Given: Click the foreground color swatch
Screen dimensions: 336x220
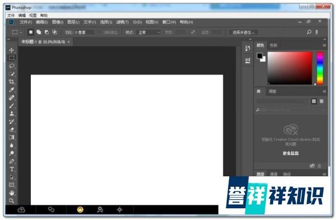Looking at the screenshot, I should coord(260,56).
